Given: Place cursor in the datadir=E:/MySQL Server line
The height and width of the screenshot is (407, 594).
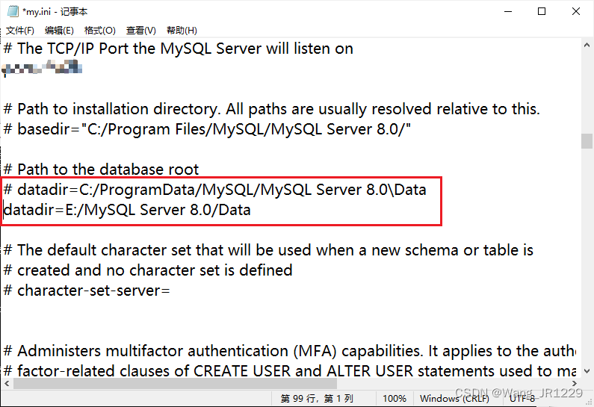Looking at the screenshot, I should (x=127, y=210).
